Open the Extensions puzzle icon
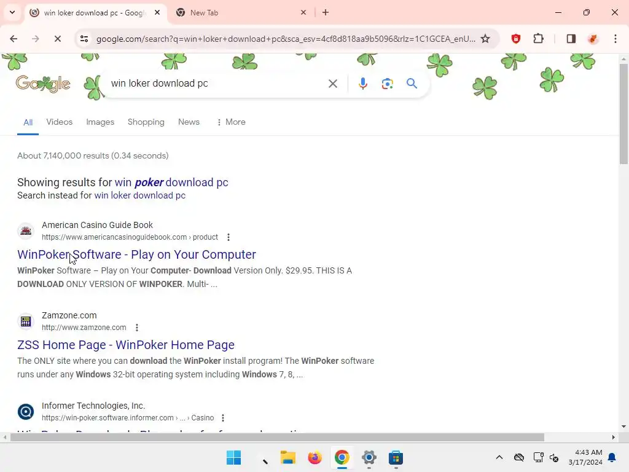The width and height of the screenshot is (629, 472). [x=538, y=39]
